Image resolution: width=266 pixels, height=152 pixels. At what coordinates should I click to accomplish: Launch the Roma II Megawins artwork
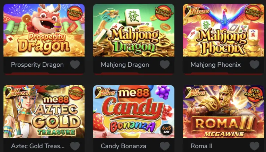(223, 112)
